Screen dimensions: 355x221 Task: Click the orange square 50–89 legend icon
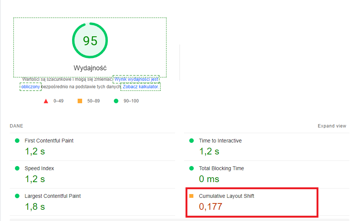click(x=80, y=101)
